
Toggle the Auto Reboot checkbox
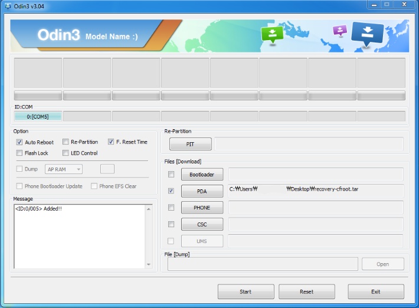coord(19,142)
